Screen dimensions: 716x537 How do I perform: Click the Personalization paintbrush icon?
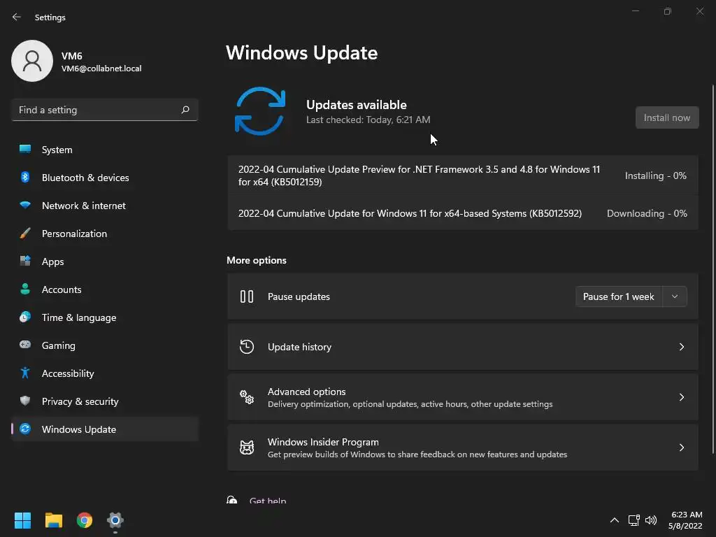coord(25,234)
